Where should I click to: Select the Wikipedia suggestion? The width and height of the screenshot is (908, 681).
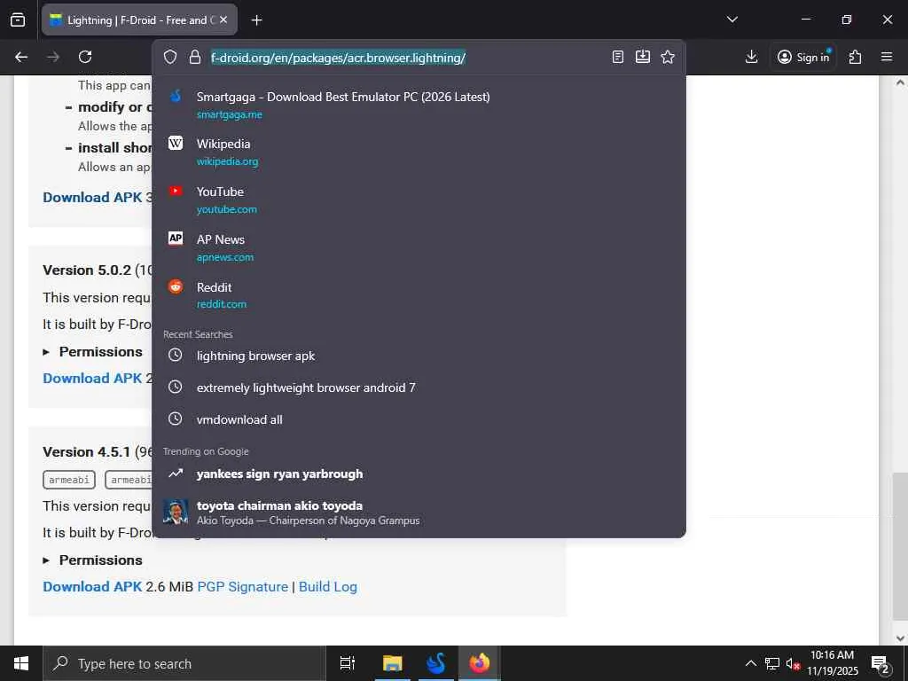tap(419, 152)
